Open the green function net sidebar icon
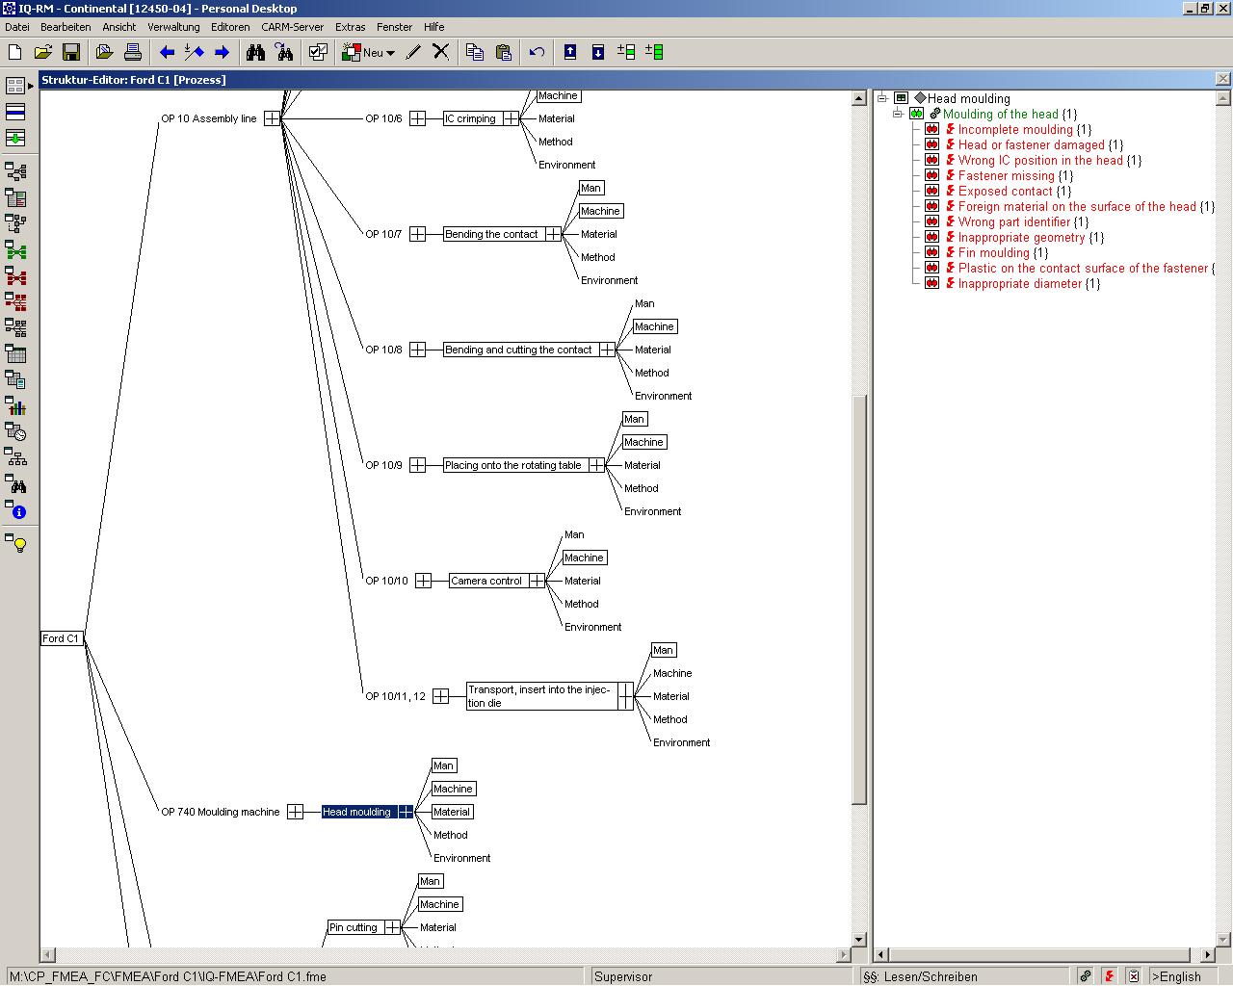The width and height of the screenshot is (1233, 986). click(x=15, y=250)
